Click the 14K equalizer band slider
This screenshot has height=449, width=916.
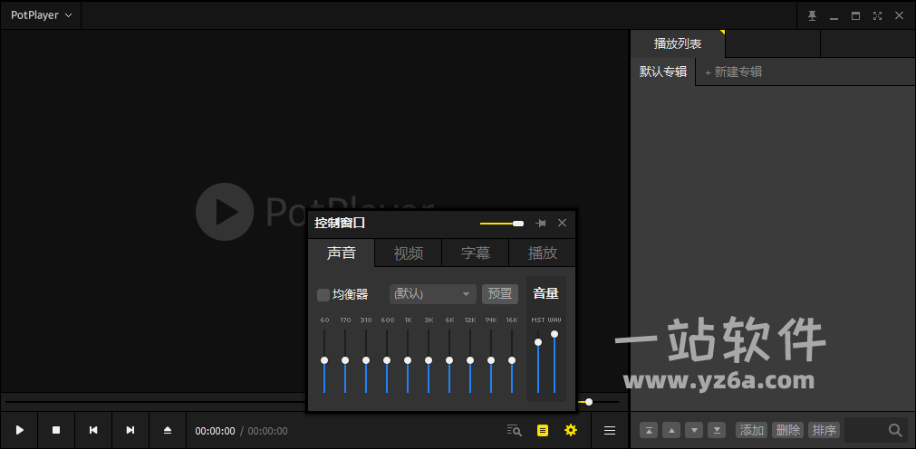click(x=491, y=361)
